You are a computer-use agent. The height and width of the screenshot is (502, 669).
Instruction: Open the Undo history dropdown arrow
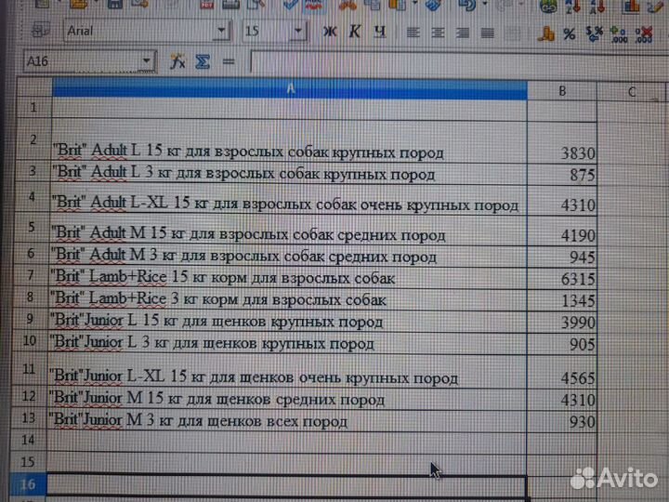pyautogui.click(x=485, y=5)
